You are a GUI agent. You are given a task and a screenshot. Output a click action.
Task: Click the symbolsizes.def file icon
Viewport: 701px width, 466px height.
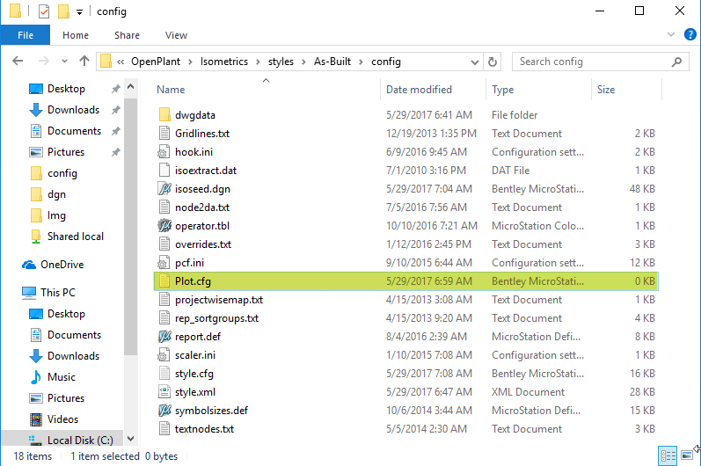click(164, 410)
